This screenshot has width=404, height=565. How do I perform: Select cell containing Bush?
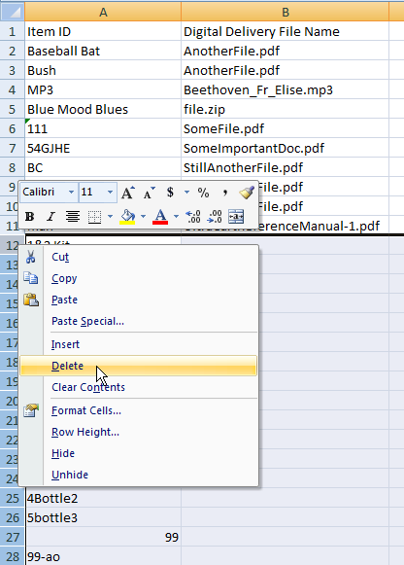pyautogui.click(x=103, y=71)
